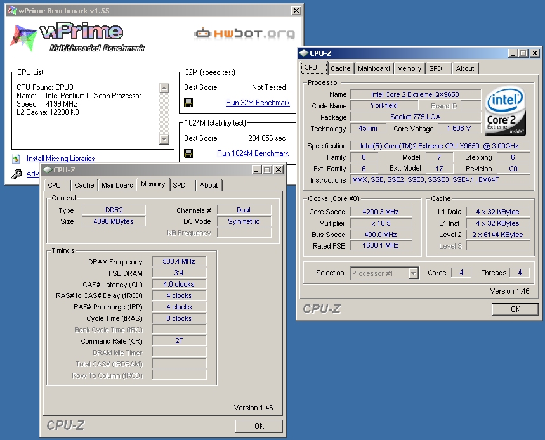Open SPD tab in processor CPU-Z window
This screenshot has width=545, height=440.
point(439,68)
